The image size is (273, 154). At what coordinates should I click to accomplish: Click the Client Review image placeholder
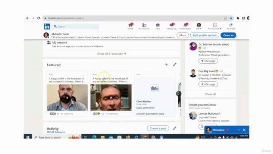155,88
